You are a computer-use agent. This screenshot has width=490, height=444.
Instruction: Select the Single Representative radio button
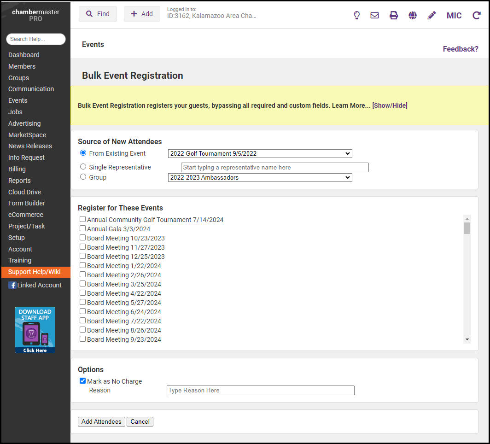click(83, 167)
